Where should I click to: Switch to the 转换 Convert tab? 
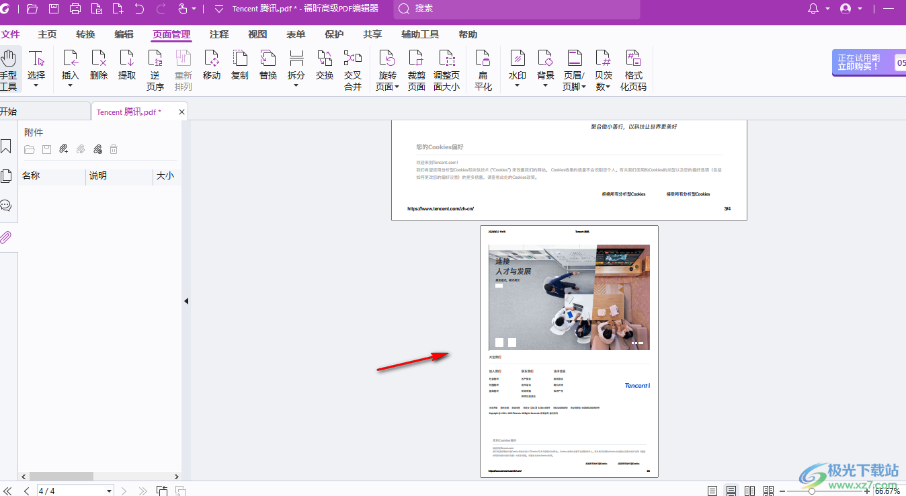pyautogui.click(x=85, y=34)
